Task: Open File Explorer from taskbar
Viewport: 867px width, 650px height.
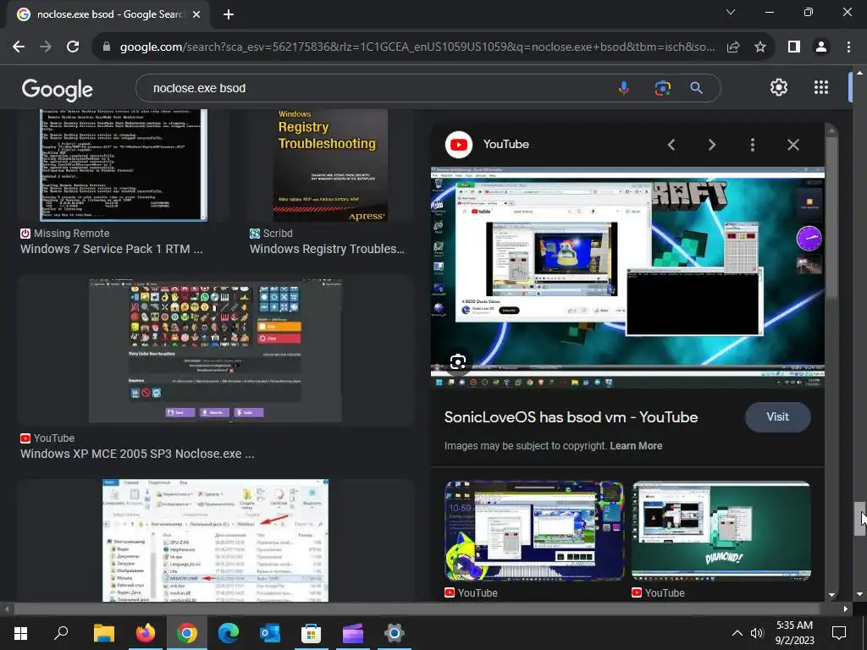Action: tap(103, 633)
